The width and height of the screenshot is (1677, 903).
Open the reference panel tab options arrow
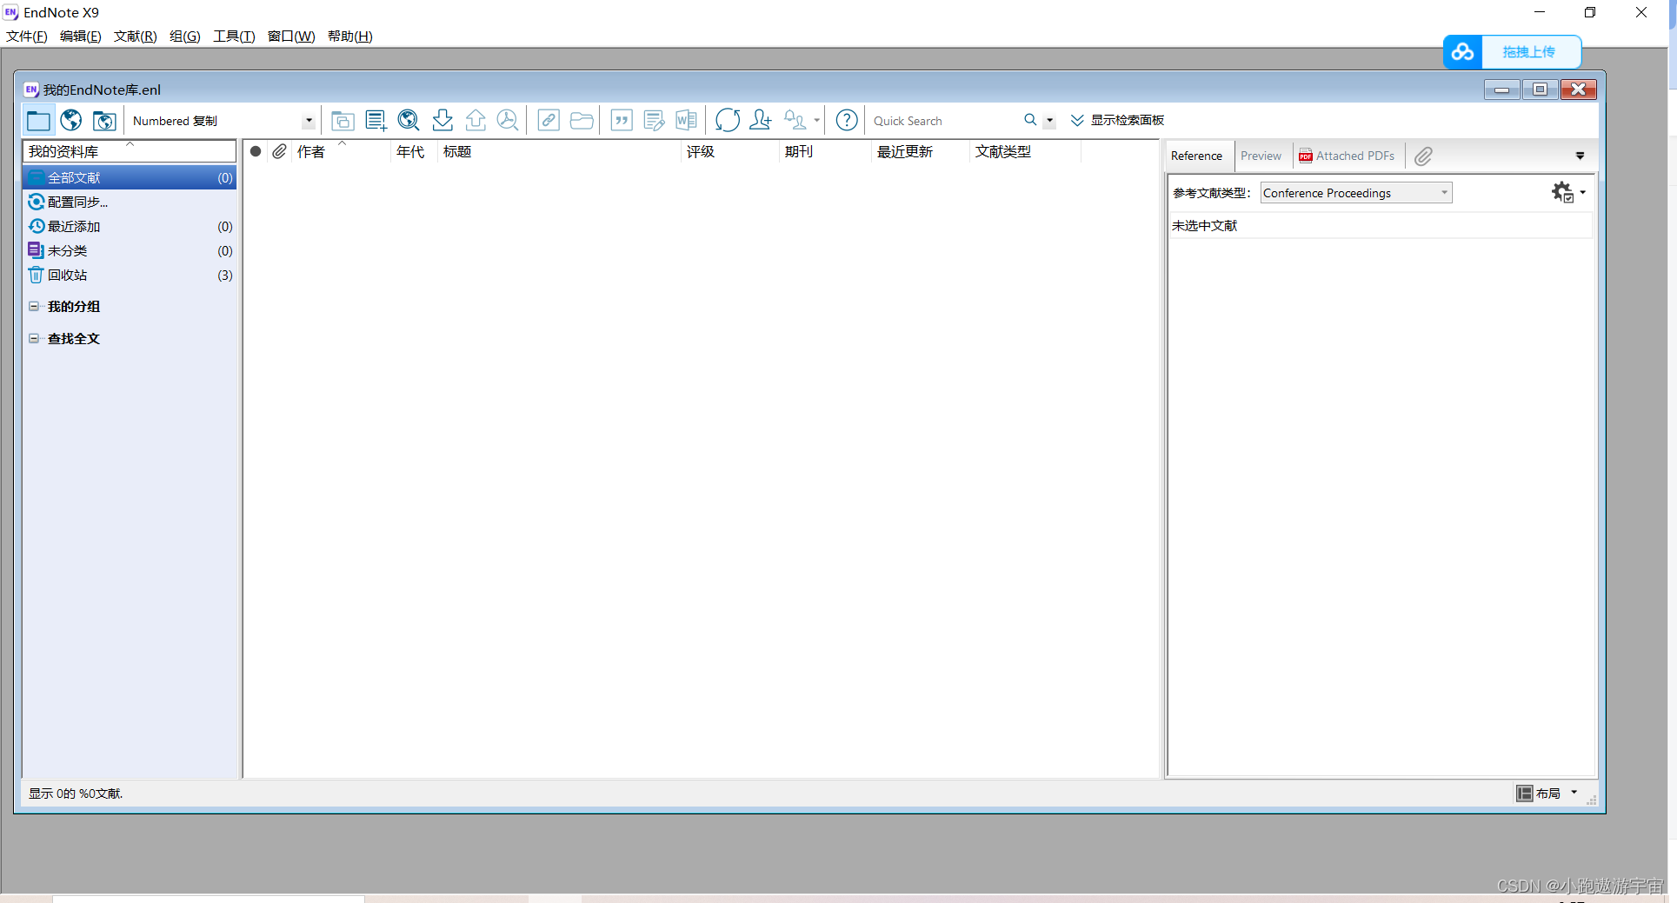[1580, 156]
